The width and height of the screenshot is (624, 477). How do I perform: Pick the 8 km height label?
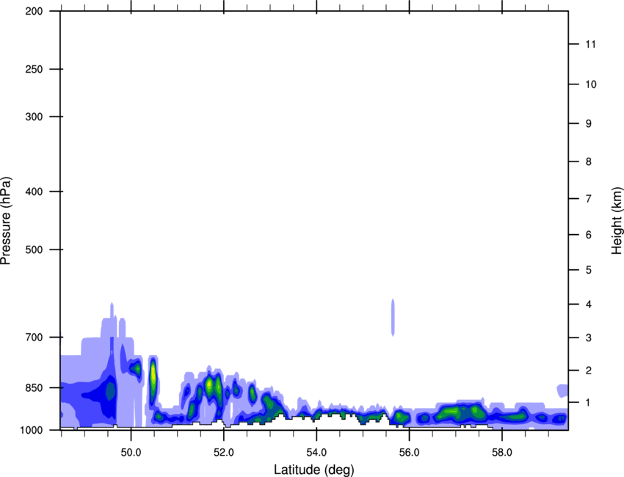(x=589, y=161)
